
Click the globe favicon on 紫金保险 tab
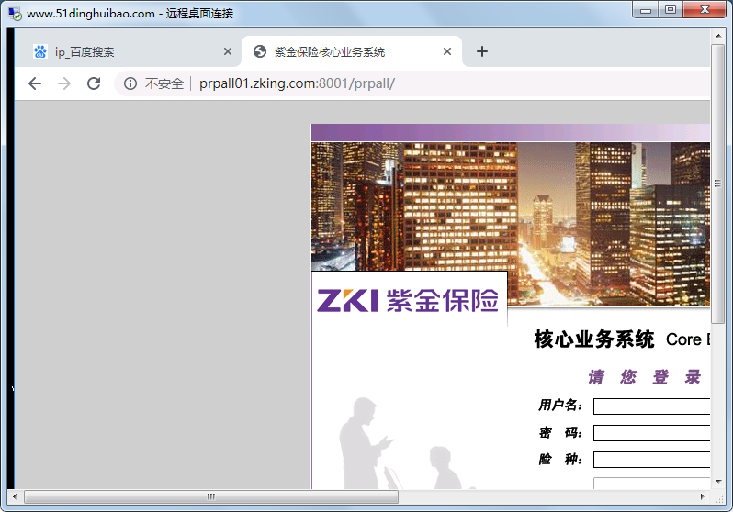pos(259,51)
